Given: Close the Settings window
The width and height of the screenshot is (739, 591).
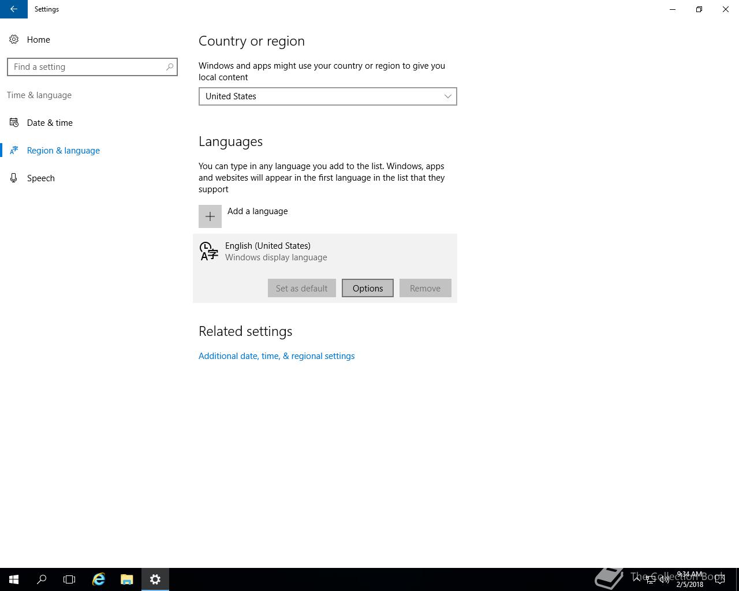Looking at the screenshot, I should (726, 9).
